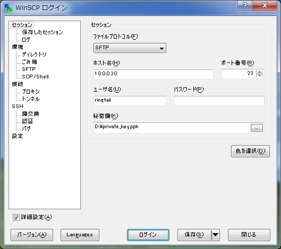The height and width of the screenshot is (249, 281).
Task: Click the help question mark button
Action: 244,5
